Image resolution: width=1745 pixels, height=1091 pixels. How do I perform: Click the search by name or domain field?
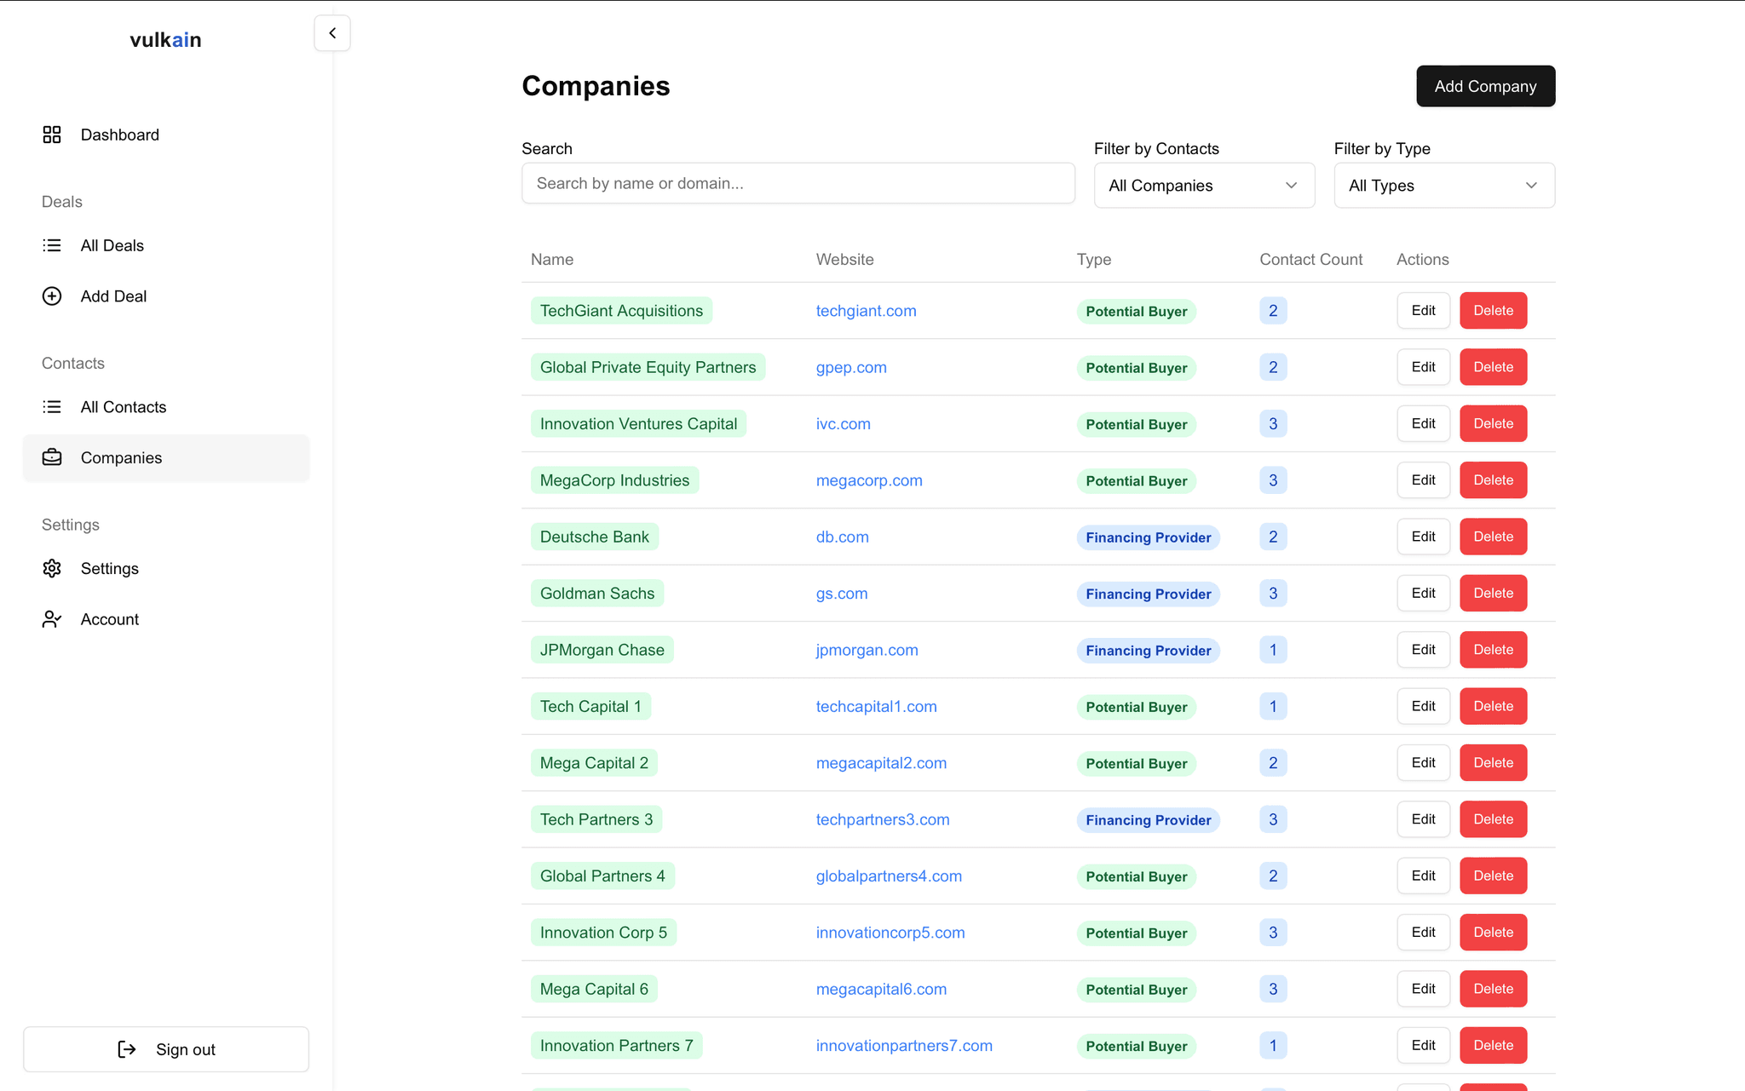tap(798, 183)
